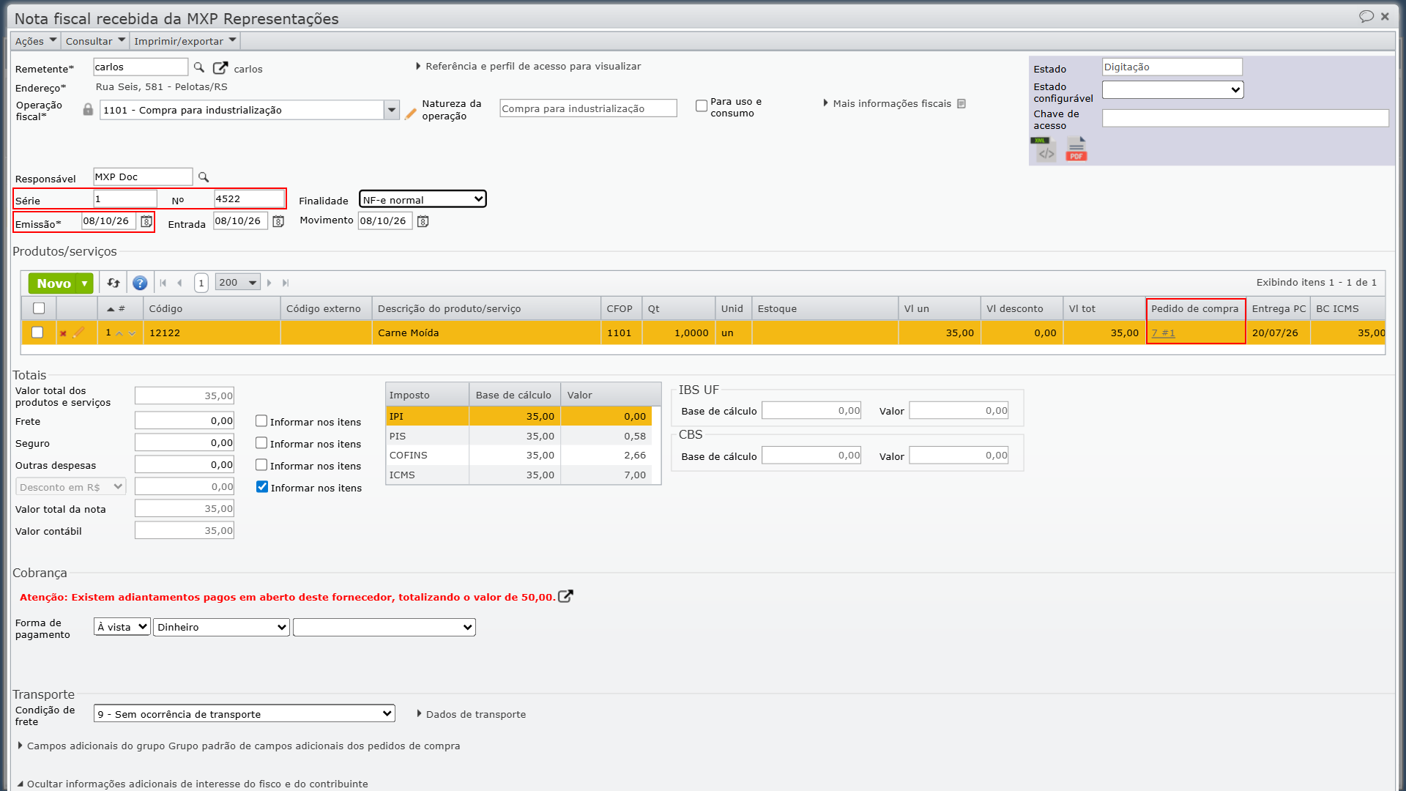Image resolution: width=1406 pixels, height=791 pixels.
Task: Click the lock icon beside Operação fiscal
Action: pos(88,109)
